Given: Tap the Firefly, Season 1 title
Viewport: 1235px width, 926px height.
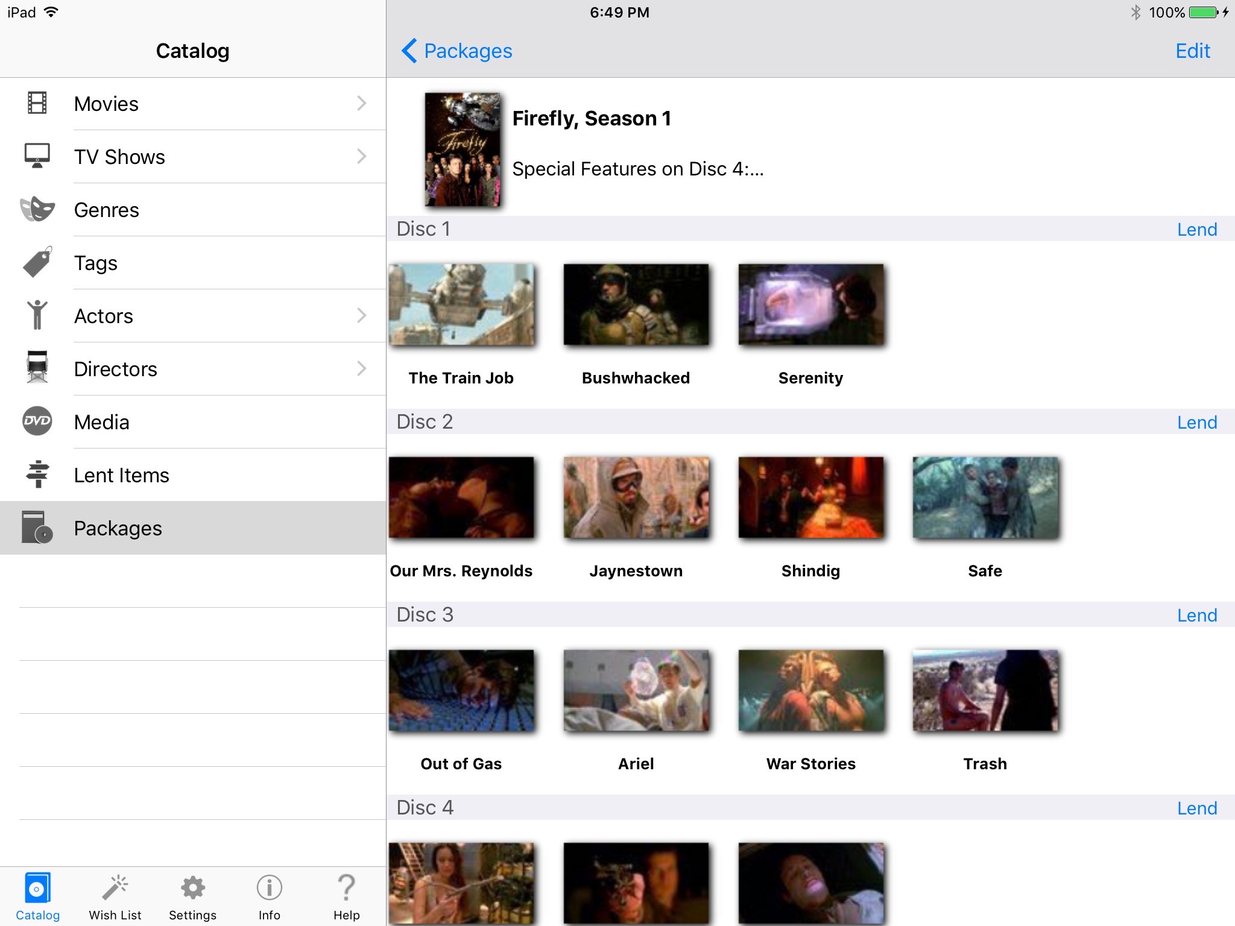Looking at the screenshot, I should point(592,118).
